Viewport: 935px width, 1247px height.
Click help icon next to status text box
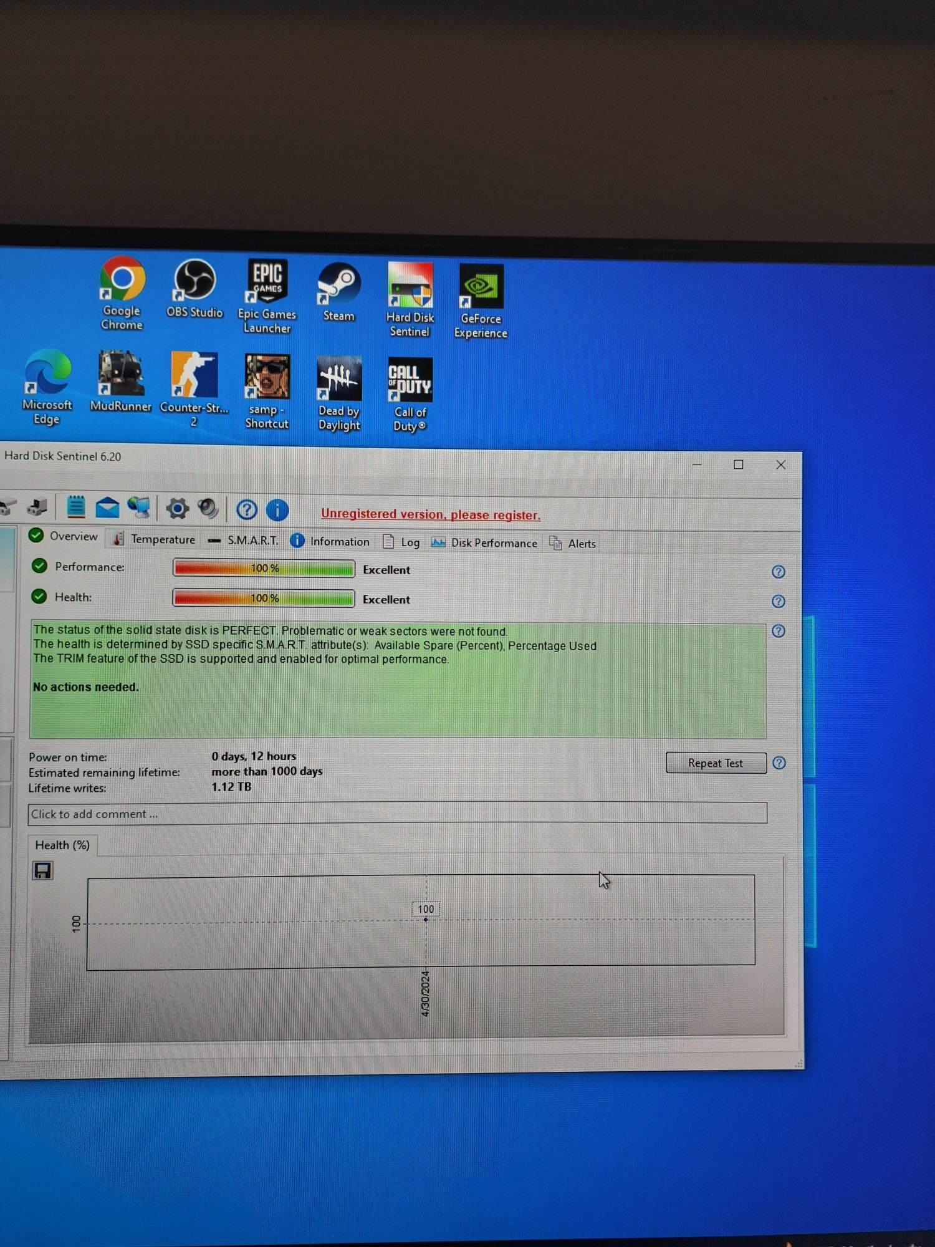(x=779, y=631)
